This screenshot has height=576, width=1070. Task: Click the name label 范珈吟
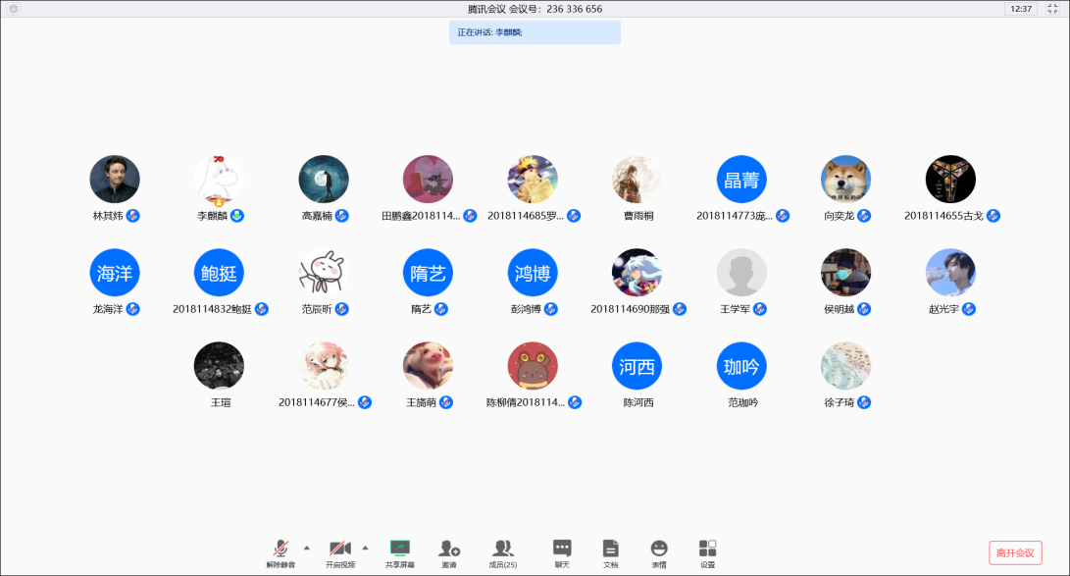pyautogui.click(x=743, y=402)
